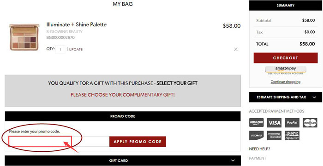Select your gift from the banner
323x166 pixels.
[x=177, y=83]
